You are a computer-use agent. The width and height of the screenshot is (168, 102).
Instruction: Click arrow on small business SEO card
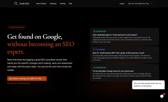coord(155,49)
